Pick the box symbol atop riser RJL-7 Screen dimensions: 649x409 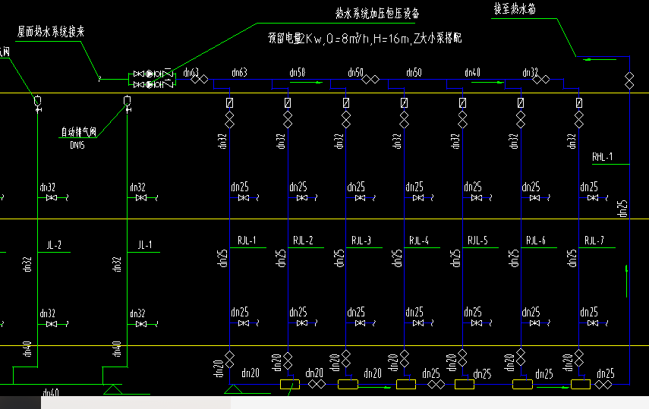(x=579, y=102)
